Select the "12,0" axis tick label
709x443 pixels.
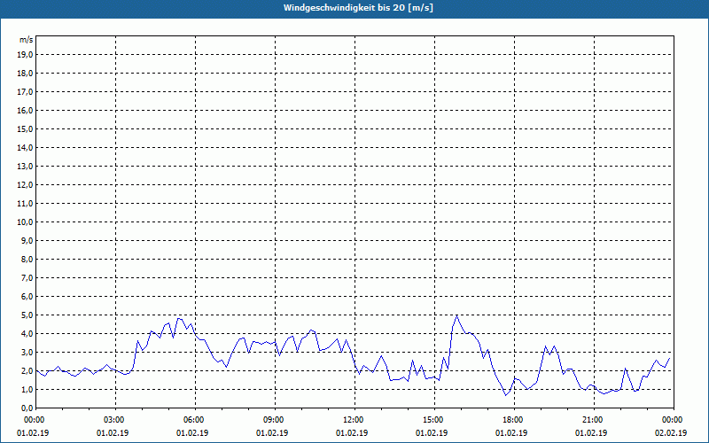pyautogui.click(x=25, y=185)
